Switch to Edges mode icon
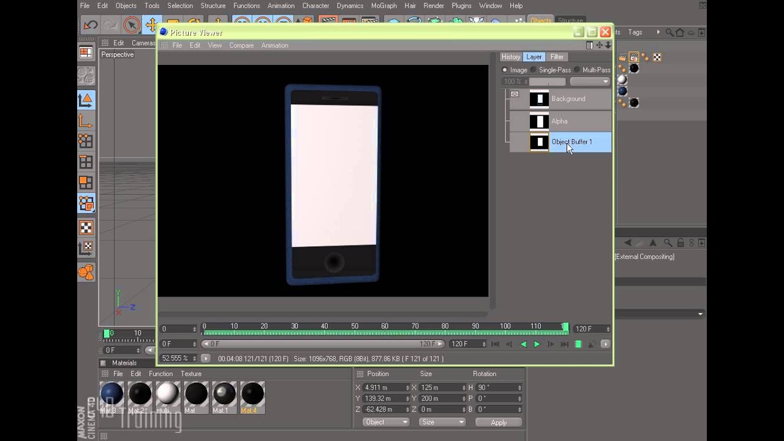 pyautogui.click(x=86, y=162)
